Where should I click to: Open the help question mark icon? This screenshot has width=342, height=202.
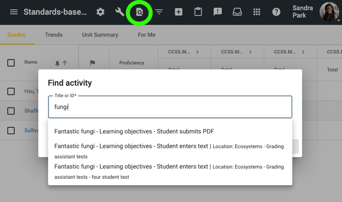click(x=276, y=12)
